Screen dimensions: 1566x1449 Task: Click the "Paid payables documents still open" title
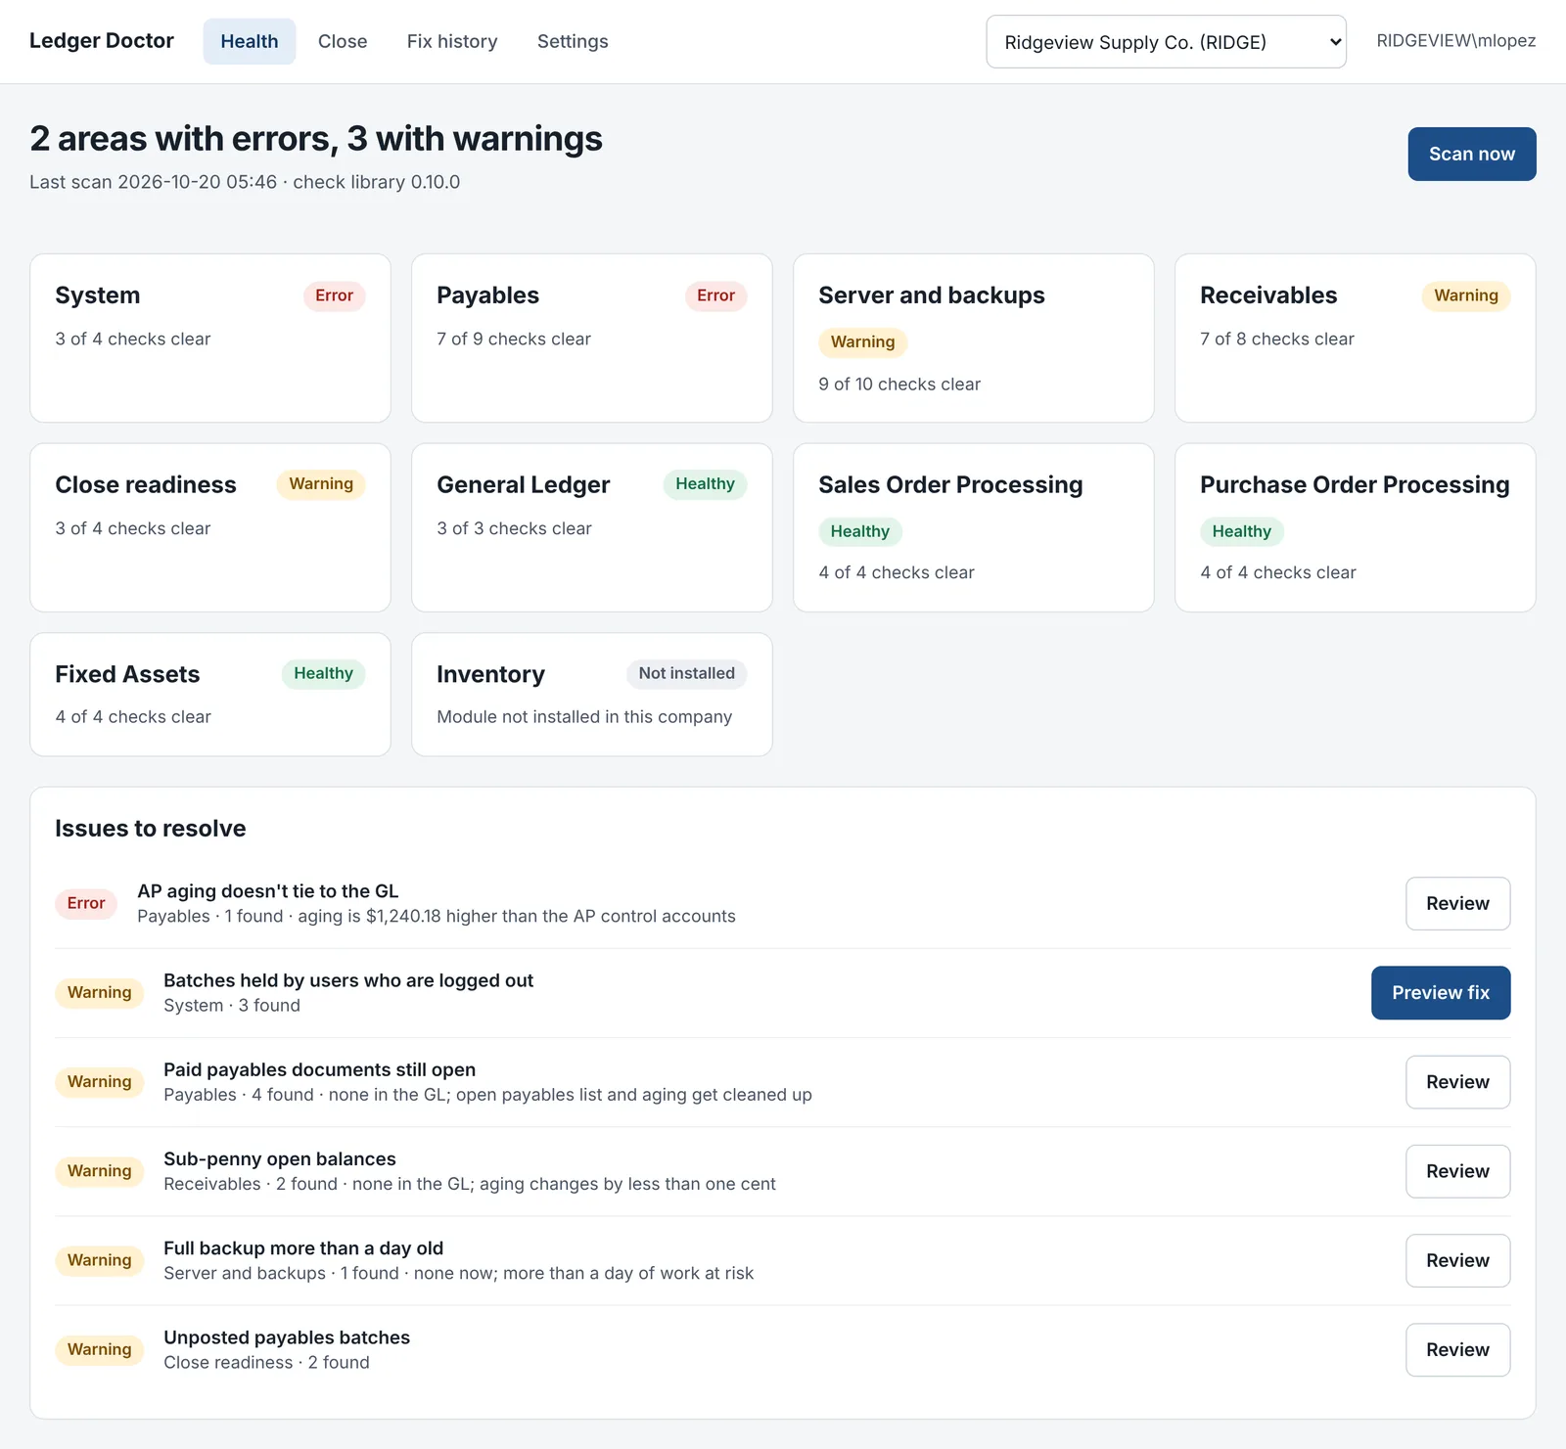(320, 1069)
